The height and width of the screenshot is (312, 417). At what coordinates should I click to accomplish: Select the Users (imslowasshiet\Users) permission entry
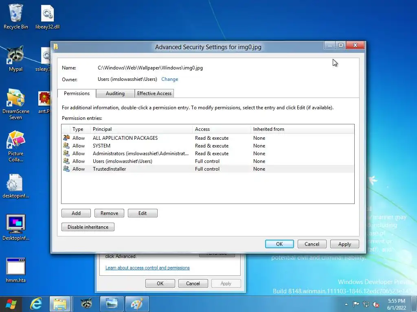[208, 161]
